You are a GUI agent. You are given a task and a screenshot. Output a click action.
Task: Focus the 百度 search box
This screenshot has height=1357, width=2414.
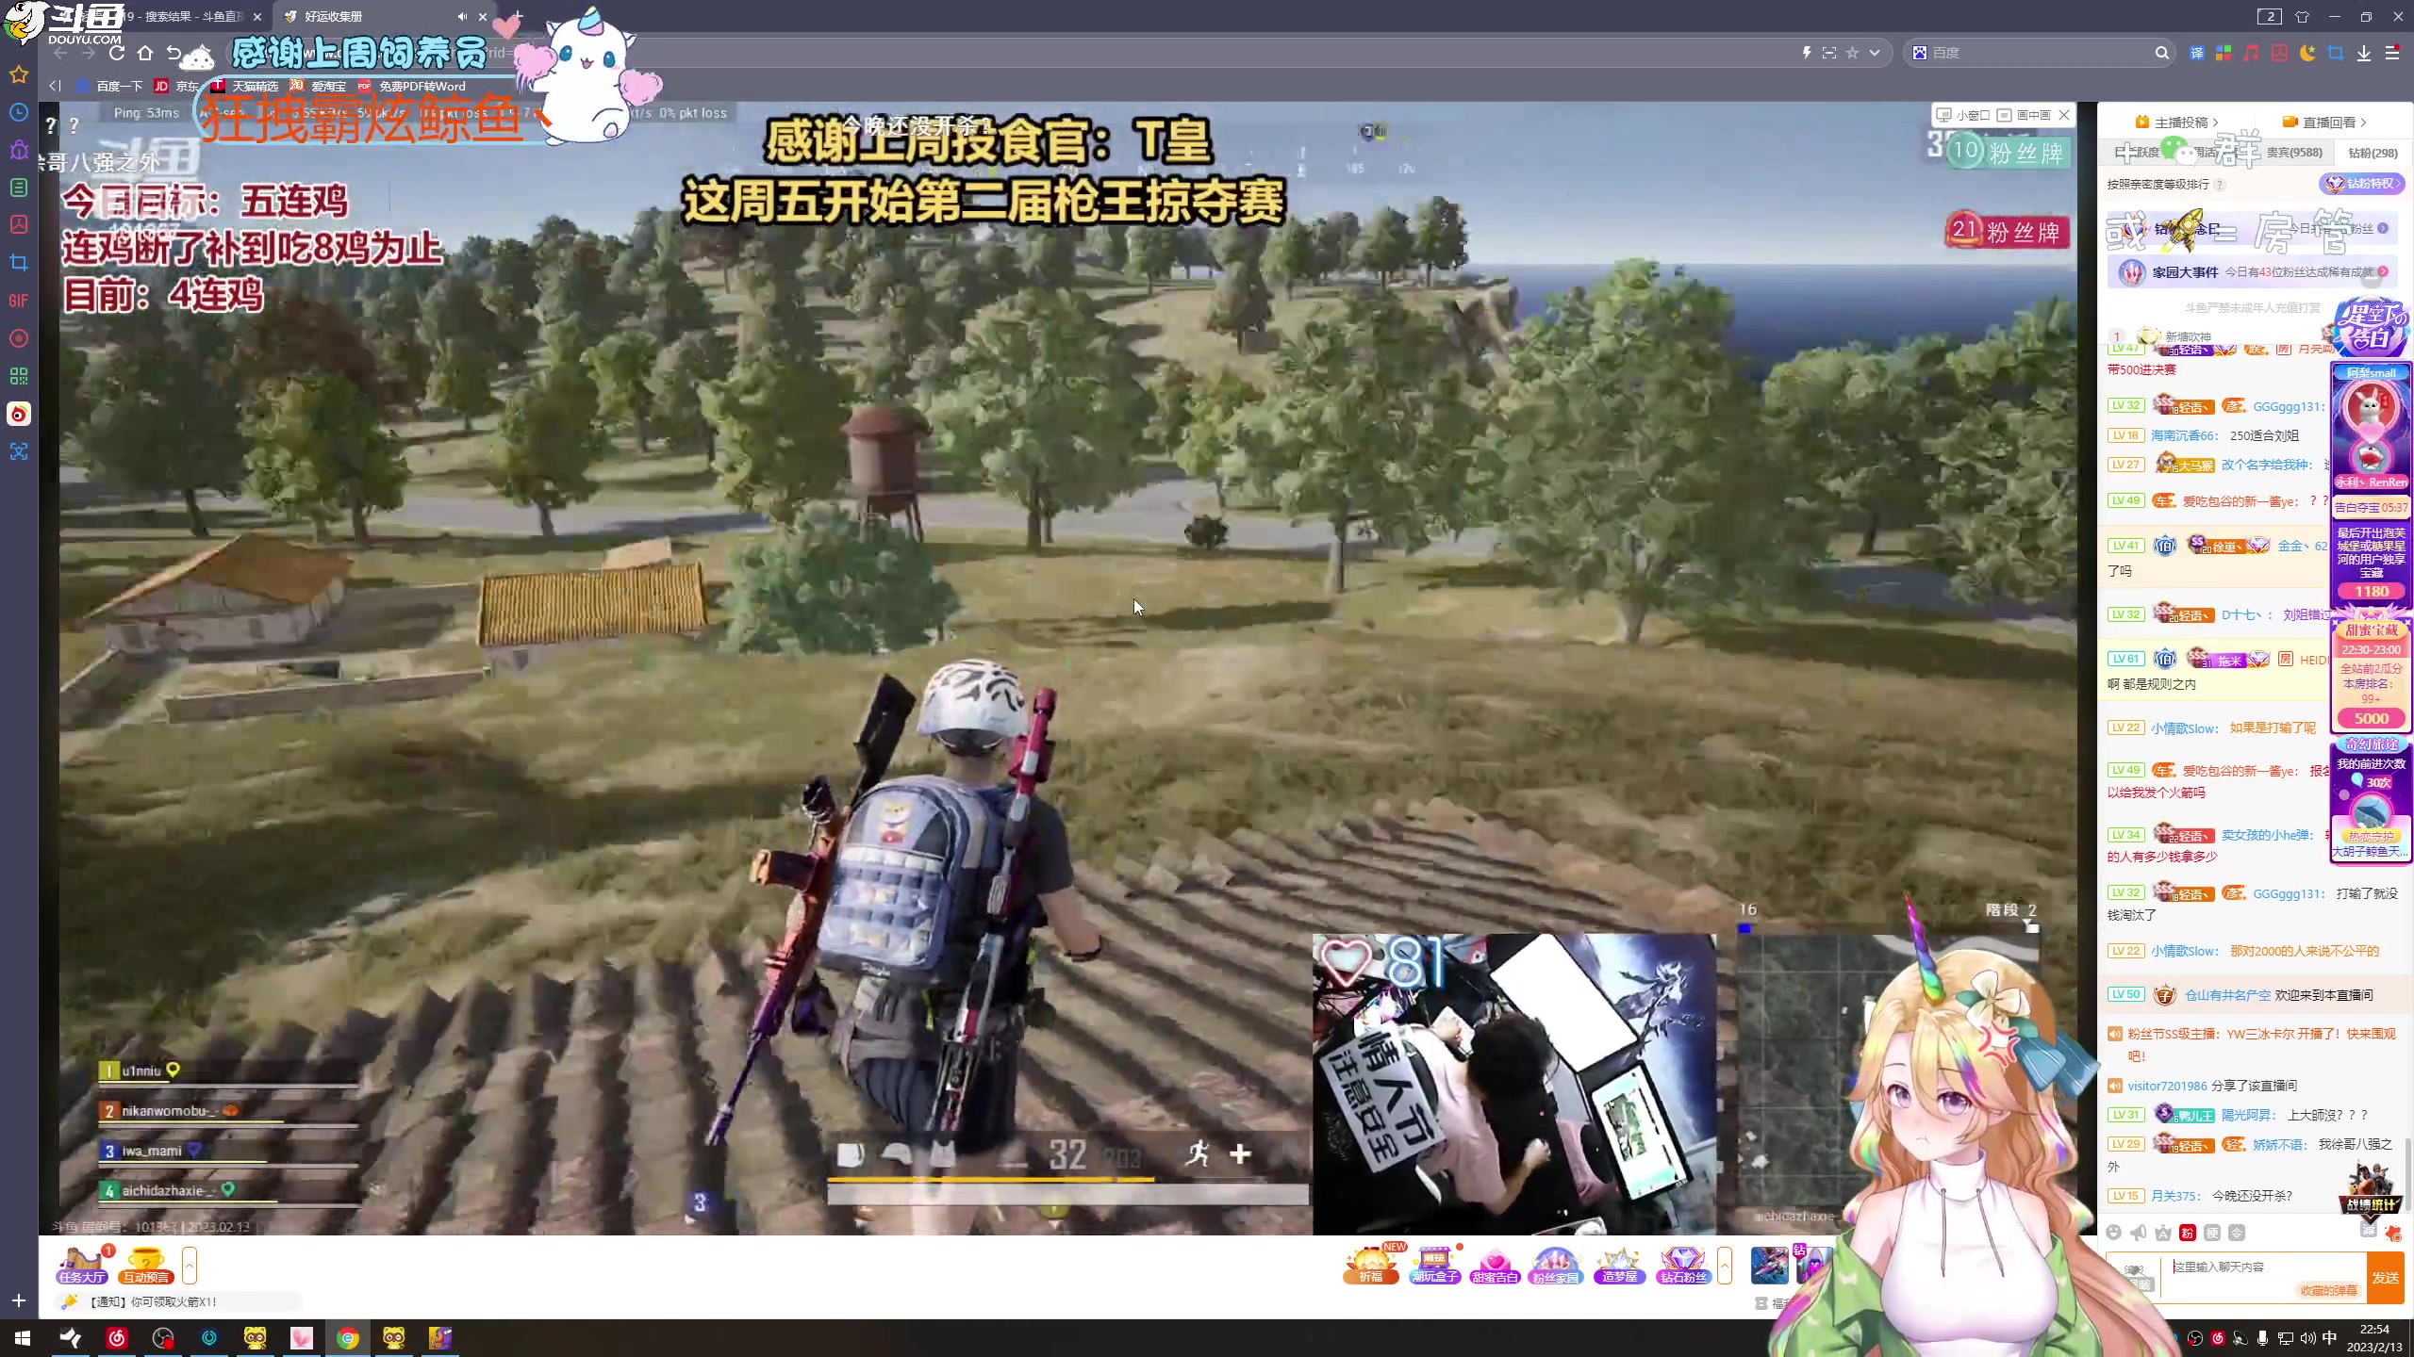click(2037, 53)
